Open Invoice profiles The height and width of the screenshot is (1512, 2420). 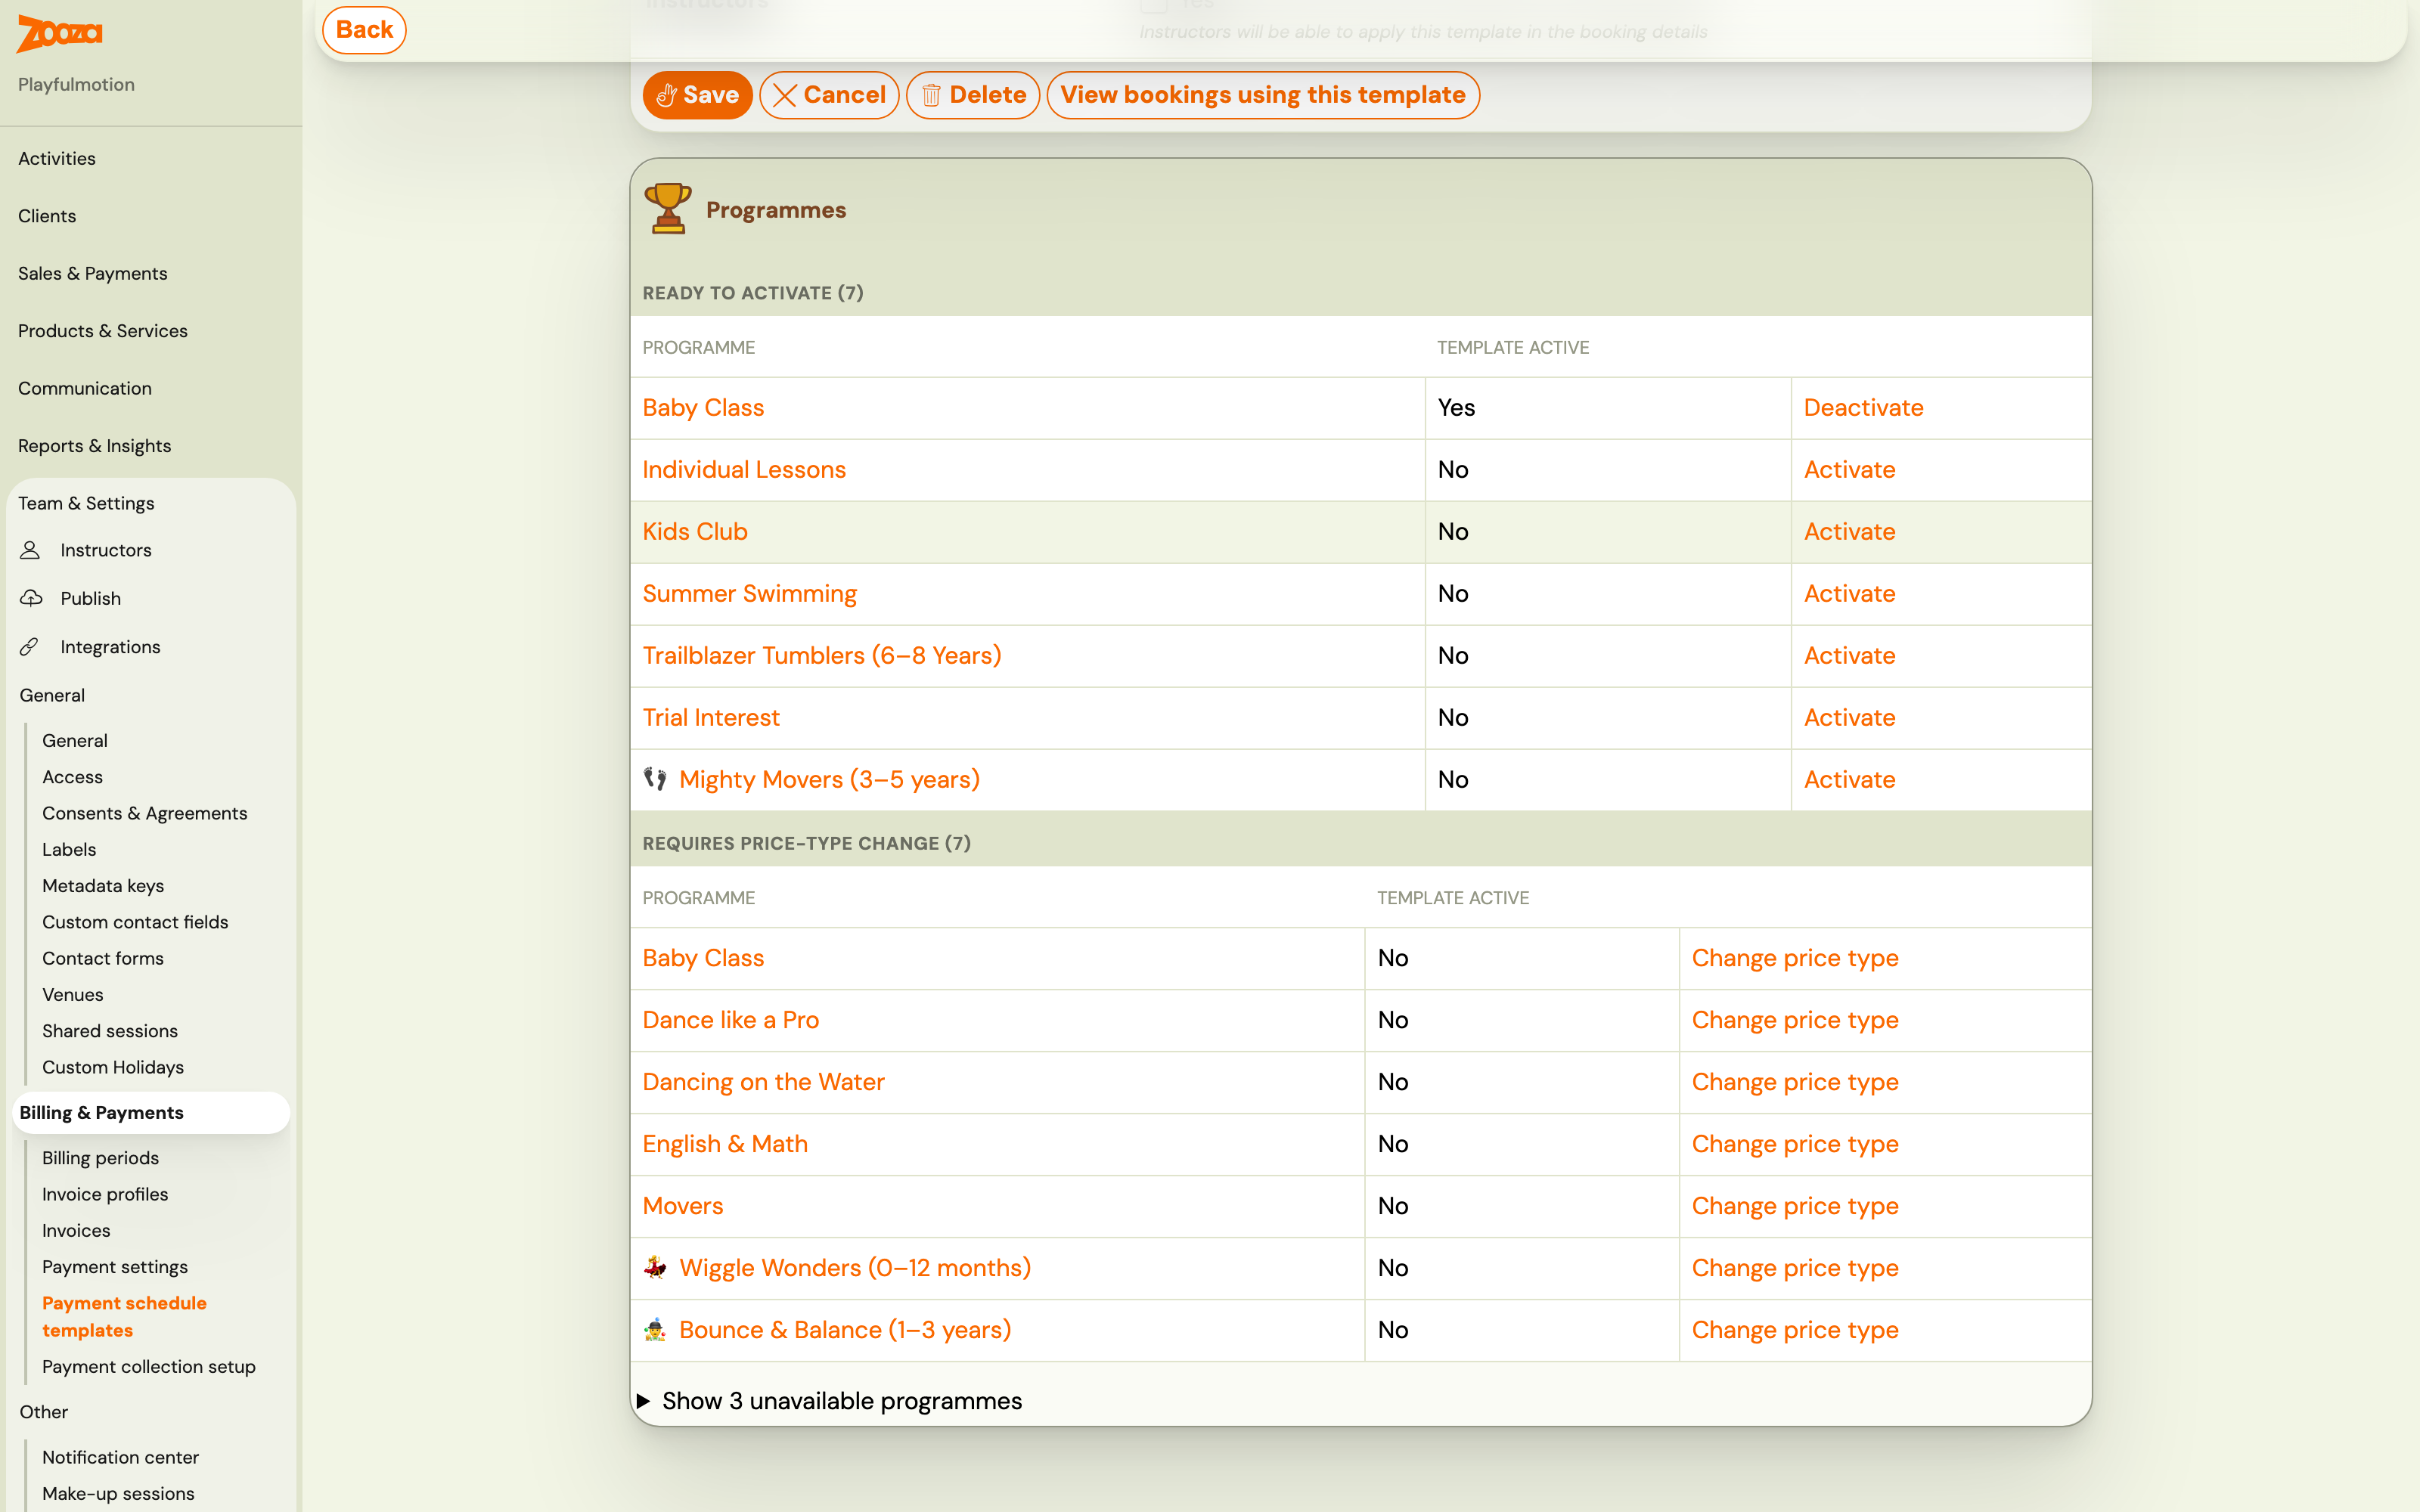(x=105, y=1194)
